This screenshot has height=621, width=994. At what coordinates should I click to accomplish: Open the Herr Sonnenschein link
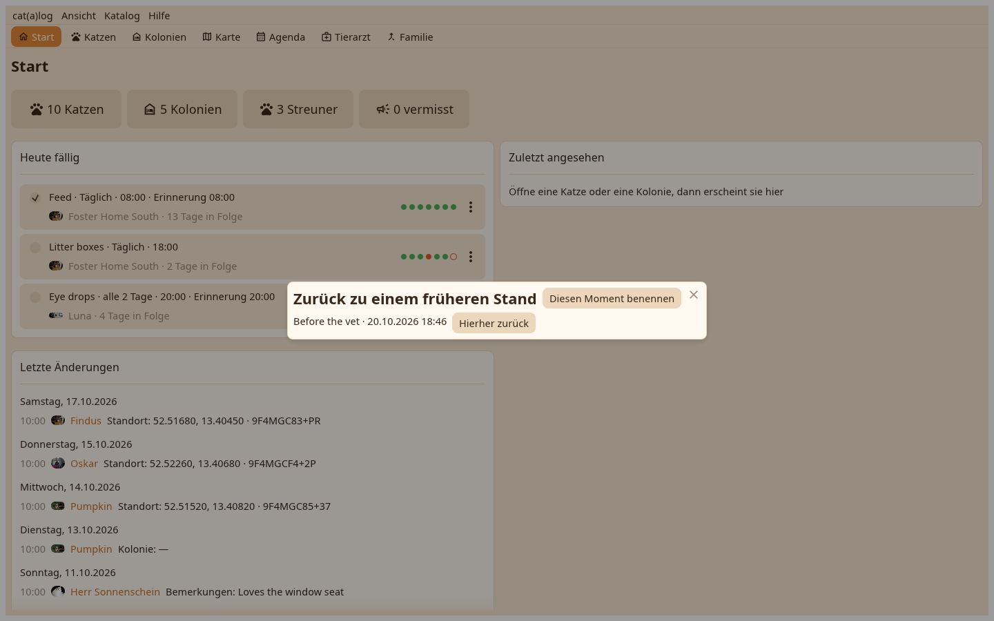click(x=115, y=592)
